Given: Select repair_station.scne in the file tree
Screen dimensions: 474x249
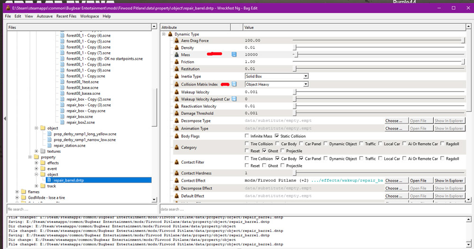Looking at the screenshot, I should pos(70,146).
